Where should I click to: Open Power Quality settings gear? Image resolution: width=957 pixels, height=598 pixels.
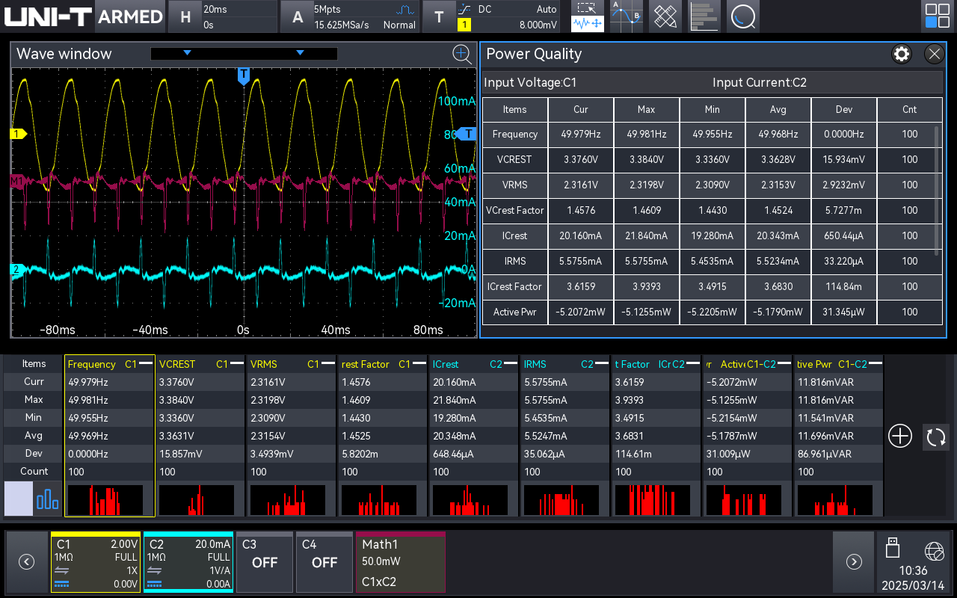(x=902, y=54)
